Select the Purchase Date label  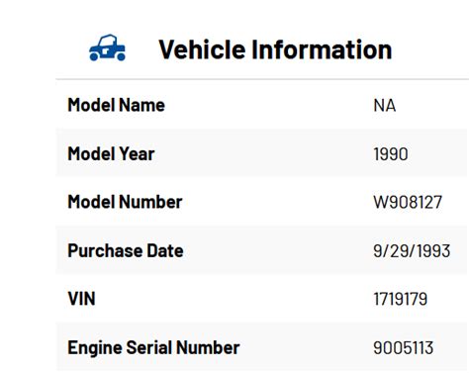126,250
